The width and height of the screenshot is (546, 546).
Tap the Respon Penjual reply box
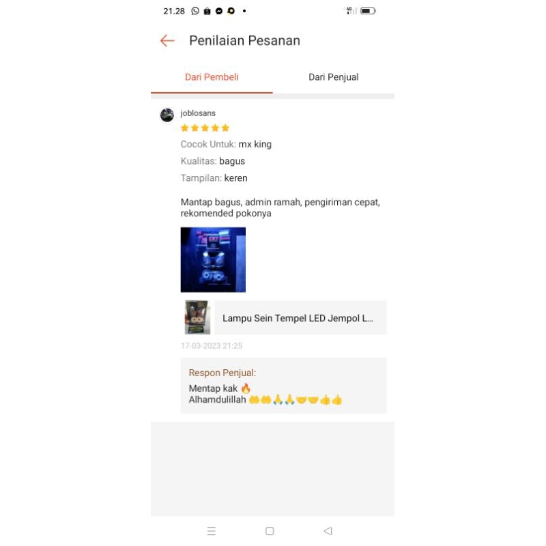point(283,386)
